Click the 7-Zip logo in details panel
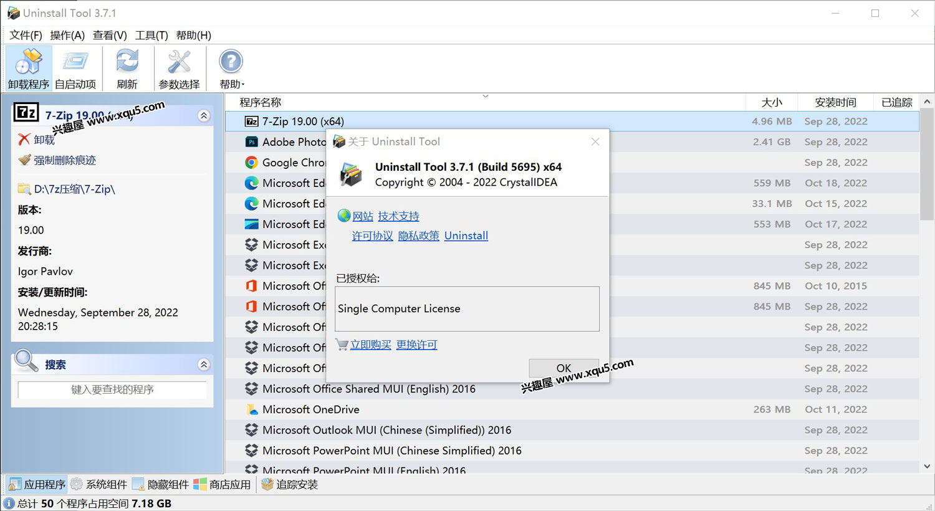 coord(26,112)
